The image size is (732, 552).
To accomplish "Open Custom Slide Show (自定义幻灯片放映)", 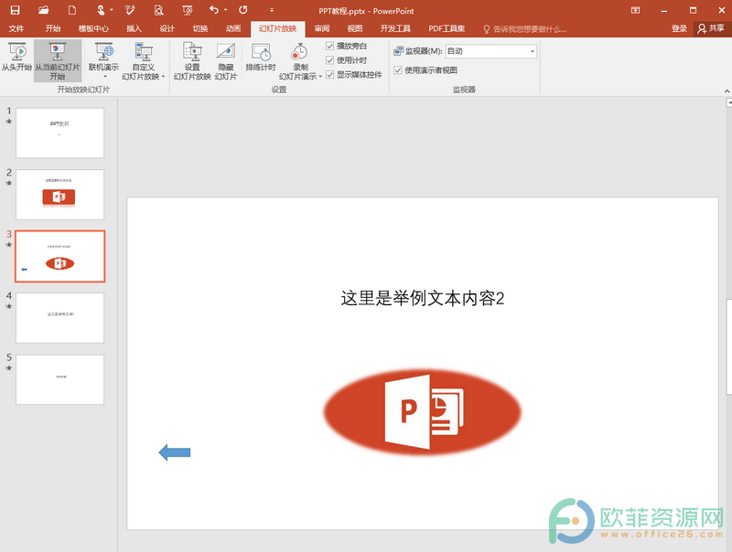I will [x=144, y=61].
